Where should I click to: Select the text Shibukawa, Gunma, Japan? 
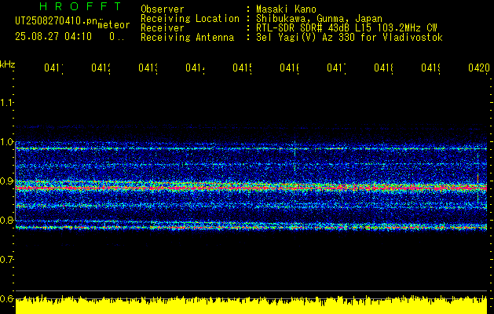(319, 19)
